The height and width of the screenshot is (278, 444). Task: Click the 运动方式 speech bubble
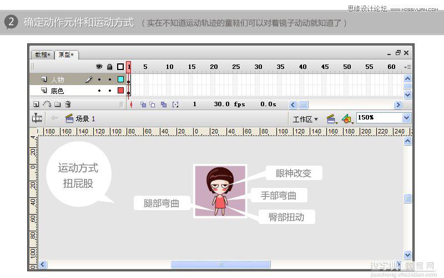click(78, 175)
